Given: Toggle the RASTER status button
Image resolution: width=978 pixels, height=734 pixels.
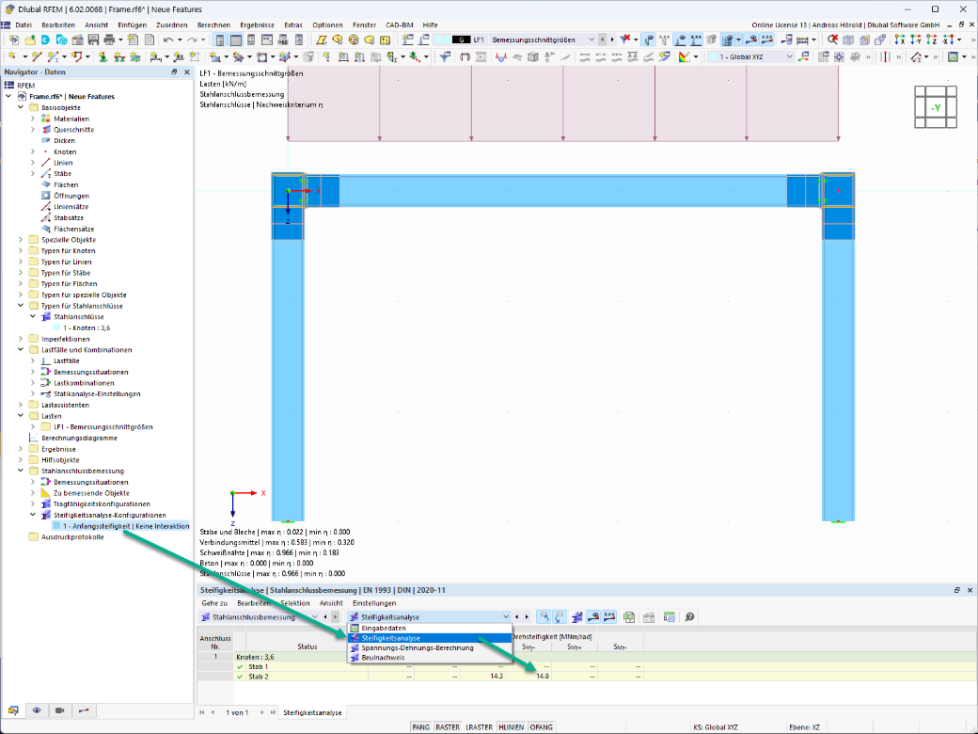Looking at the screenshot, I should point(448,727).
